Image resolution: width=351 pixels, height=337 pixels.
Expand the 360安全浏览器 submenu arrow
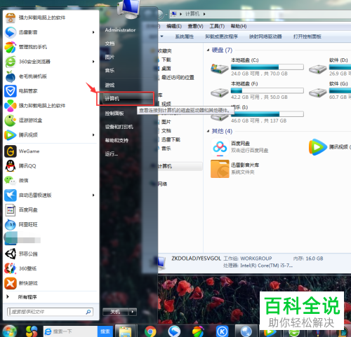click(x=93, y=62)
